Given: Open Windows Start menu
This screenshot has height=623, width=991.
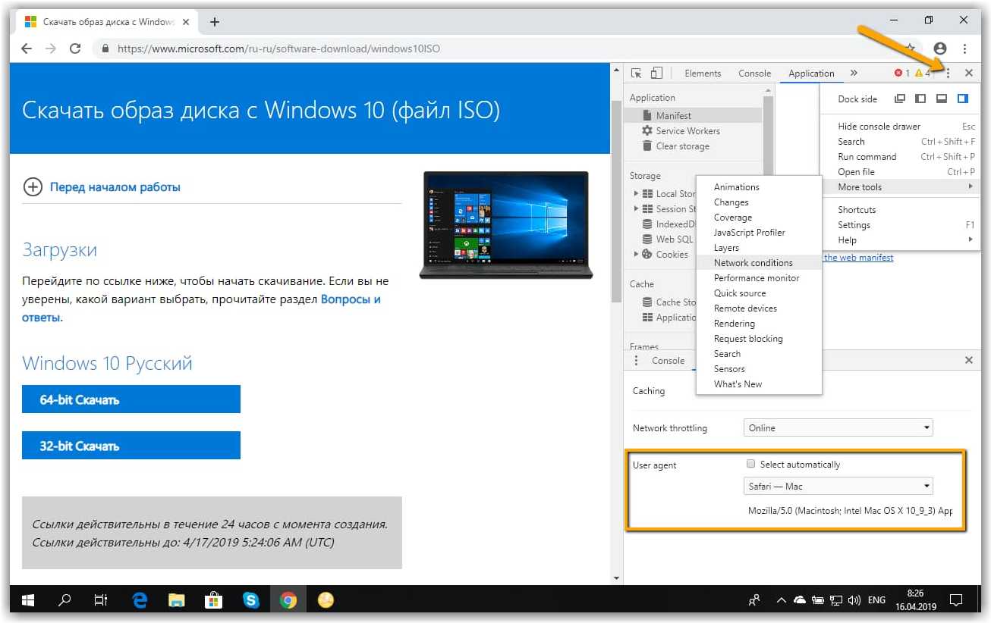Looking at the screenshot, I should (x=28, y=600).
